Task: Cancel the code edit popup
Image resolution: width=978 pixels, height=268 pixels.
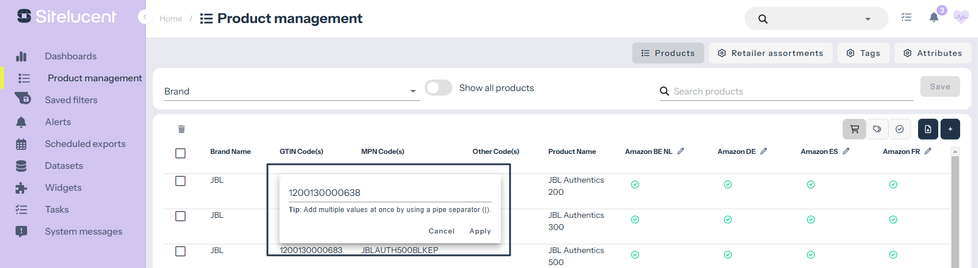Action: click(x=441, y=231)
